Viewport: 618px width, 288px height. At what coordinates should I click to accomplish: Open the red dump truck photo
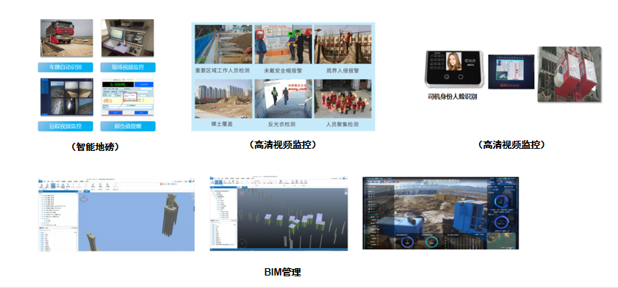(x=67, y=37)
